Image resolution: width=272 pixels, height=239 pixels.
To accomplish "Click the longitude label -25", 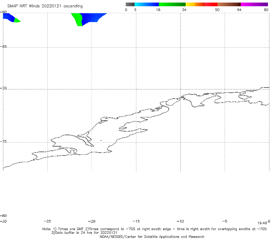I will coord(47,221).
